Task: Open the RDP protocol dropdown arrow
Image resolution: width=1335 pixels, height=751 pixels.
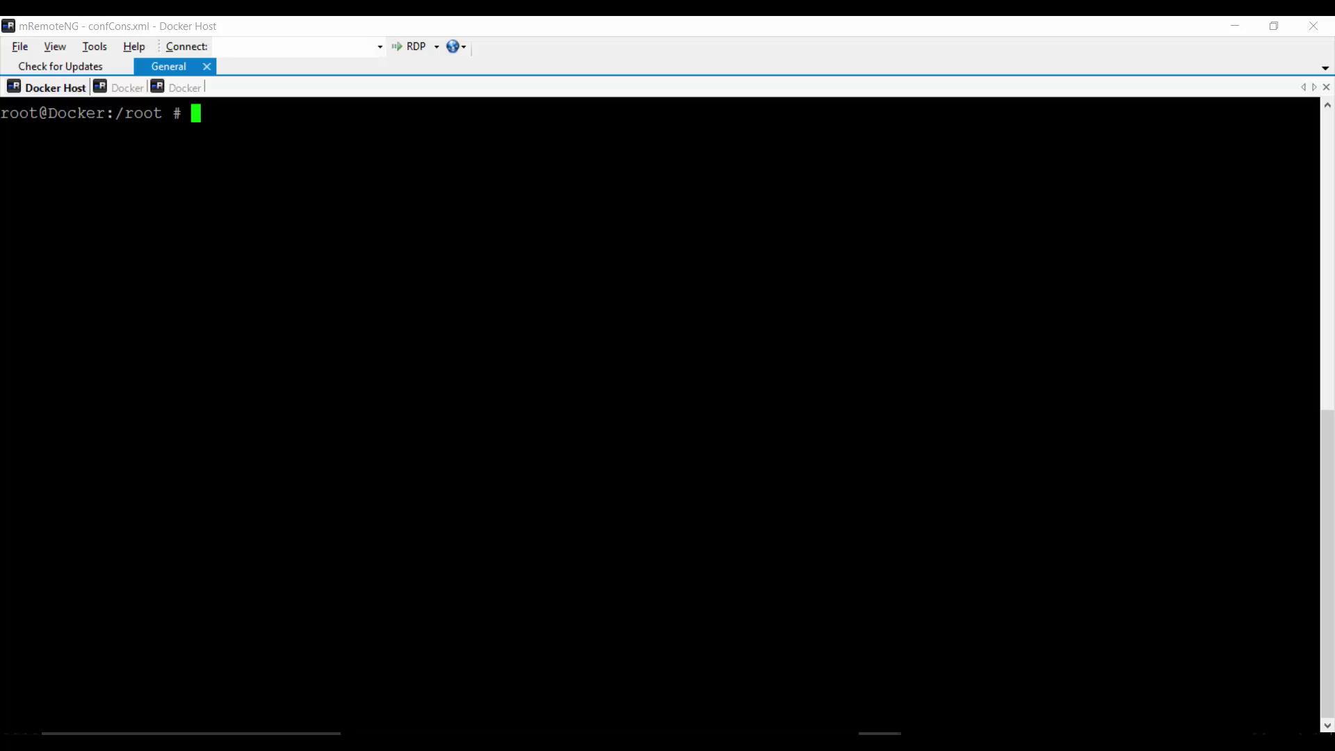Action: pyautogui.click(x=437, y=47)
